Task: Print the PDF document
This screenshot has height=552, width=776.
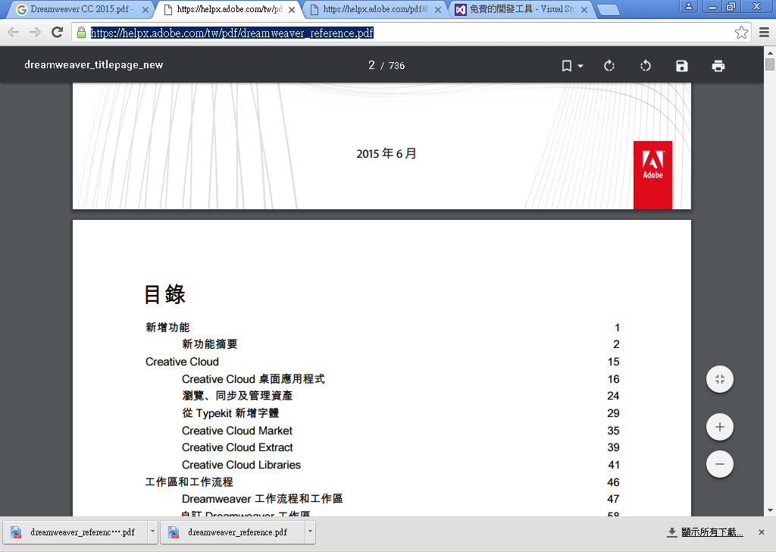Action: coord(718,66)
